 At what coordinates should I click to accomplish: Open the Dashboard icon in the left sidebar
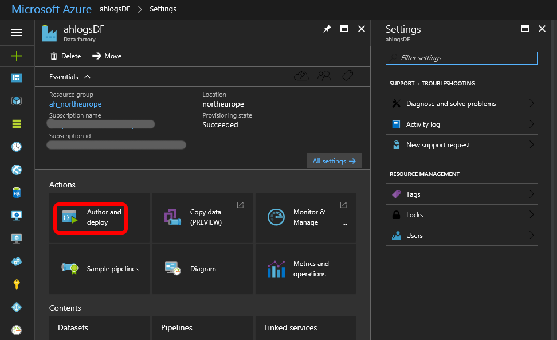tap(17, 78)
